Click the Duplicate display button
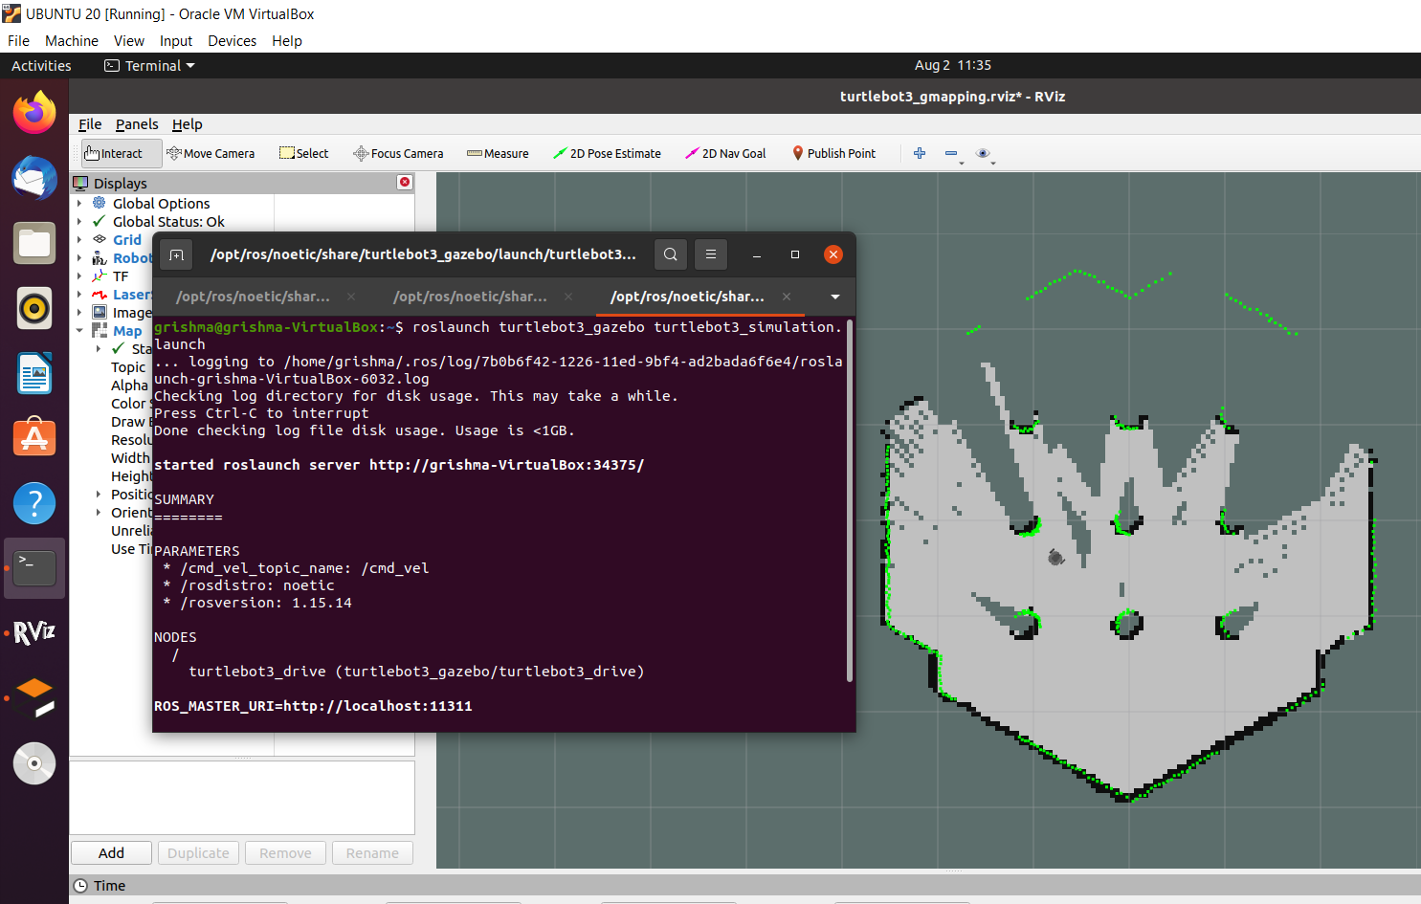The image size is (1421, 904). (198, 853)
